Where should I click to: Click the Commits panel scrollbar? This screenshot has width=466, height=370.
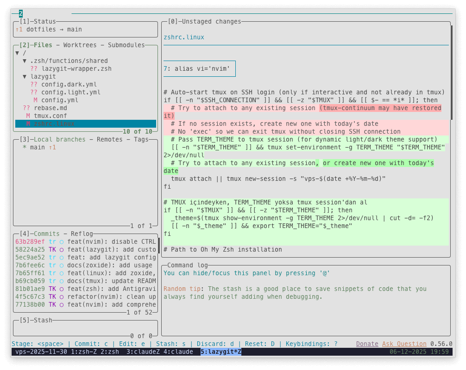point(159,246)
